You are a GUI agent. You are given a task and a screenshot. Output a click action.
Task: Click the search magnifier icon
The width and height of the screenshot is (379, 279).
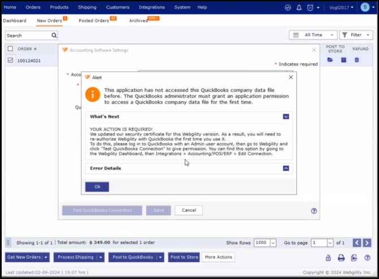(x=54, y=35)
